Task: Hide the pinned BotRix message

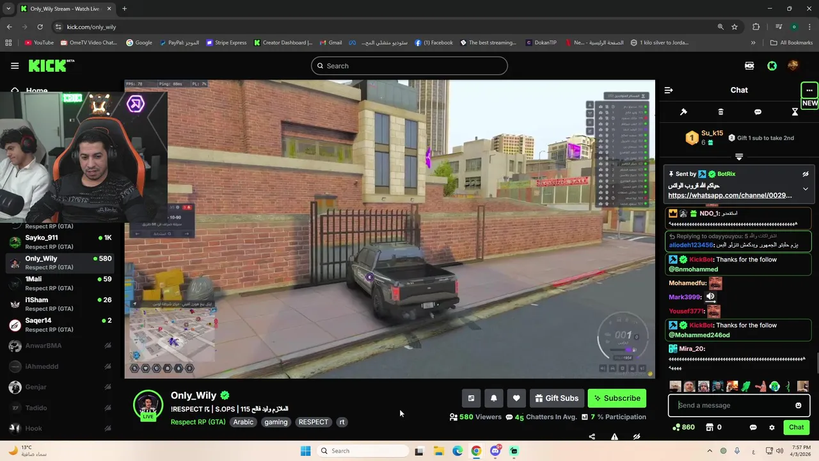Action: click(x=806, y=174)
